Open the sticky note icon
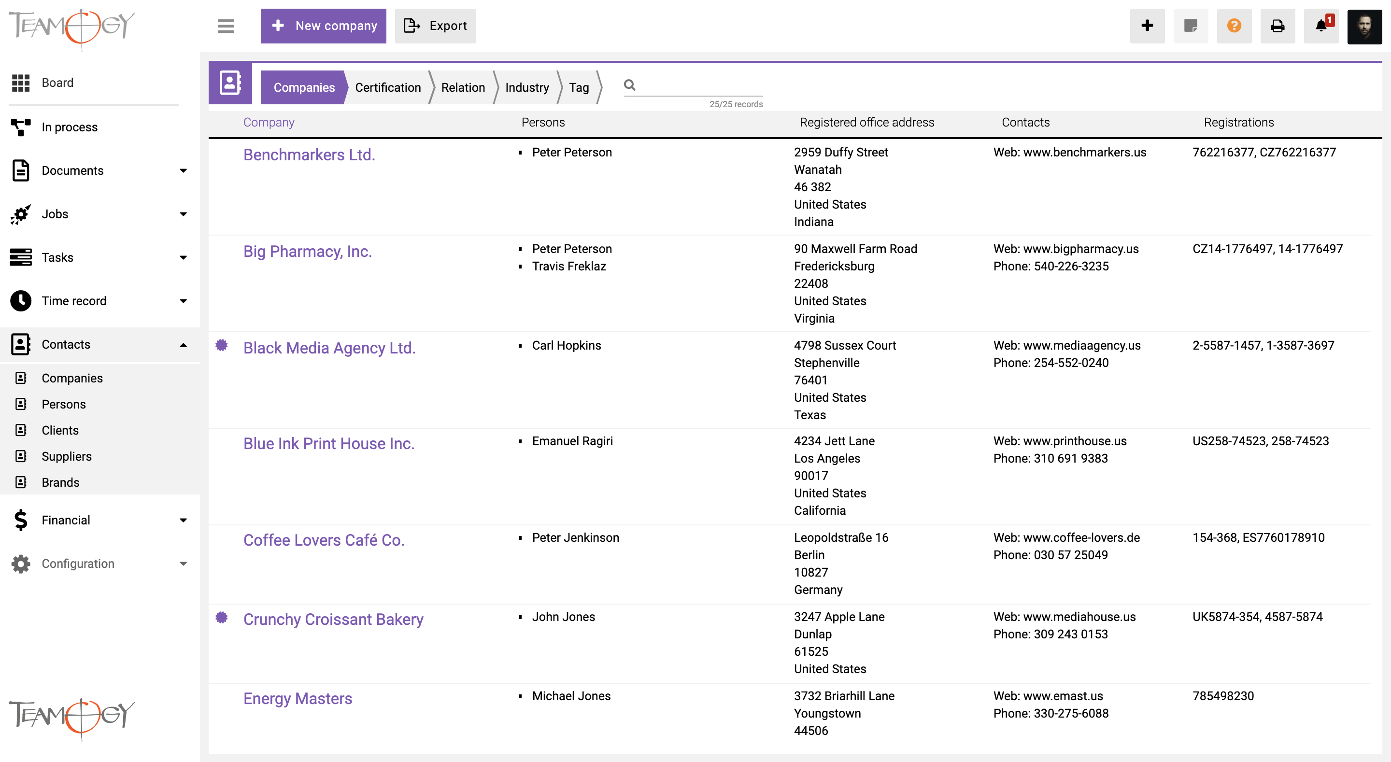Viewport: 1391px width, 762px height. 1191,26
